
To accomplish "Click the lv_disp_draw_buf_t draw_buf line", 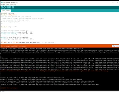I will click(x=15, y=37).
